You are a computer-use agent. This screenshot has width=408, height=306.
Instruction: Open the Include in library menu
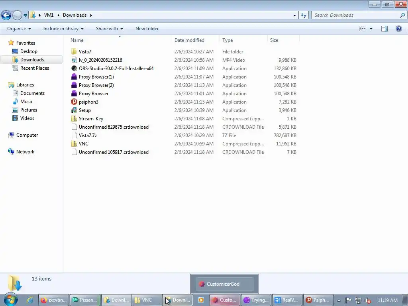(63, 29)
